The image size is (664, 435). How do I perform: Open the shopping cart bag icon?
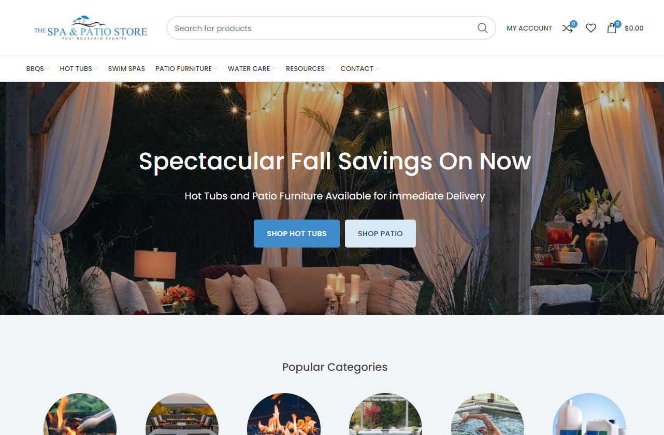tap(612, 28)
